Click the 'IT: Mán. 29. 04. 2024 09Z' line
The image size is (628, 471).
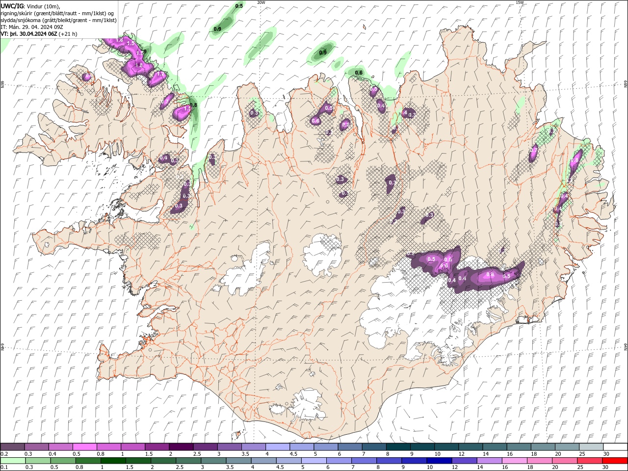32,27
